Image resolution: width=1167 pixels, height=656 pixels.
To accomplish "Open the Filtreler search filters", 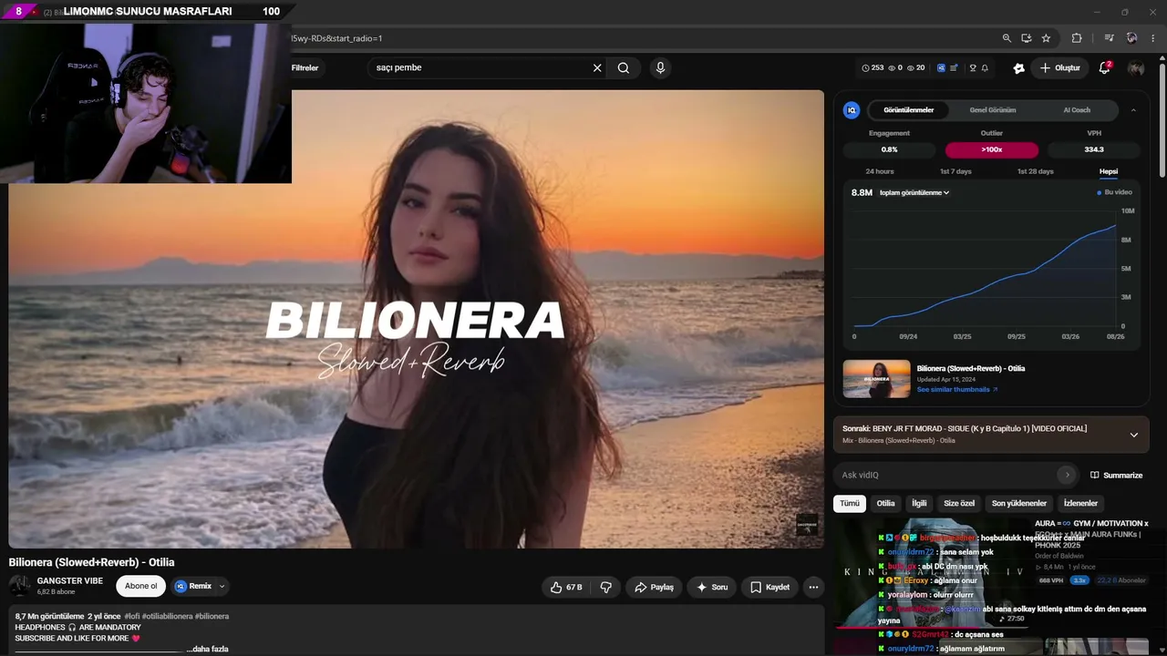I will (305, 67).
